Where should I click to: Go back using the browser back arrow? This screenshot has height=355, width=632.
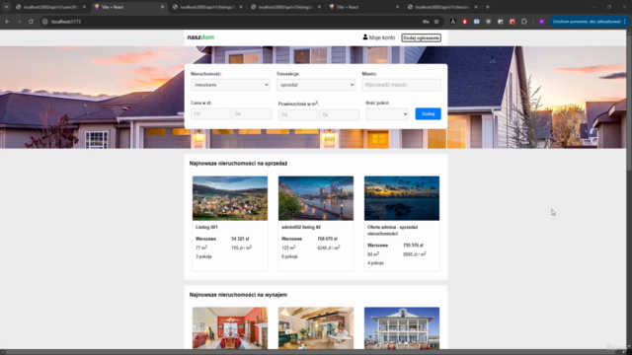point(7,22)
